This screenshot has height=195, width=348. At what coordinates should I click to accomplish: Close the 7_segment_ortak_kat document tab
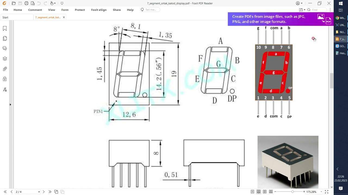tap(64, 17)
